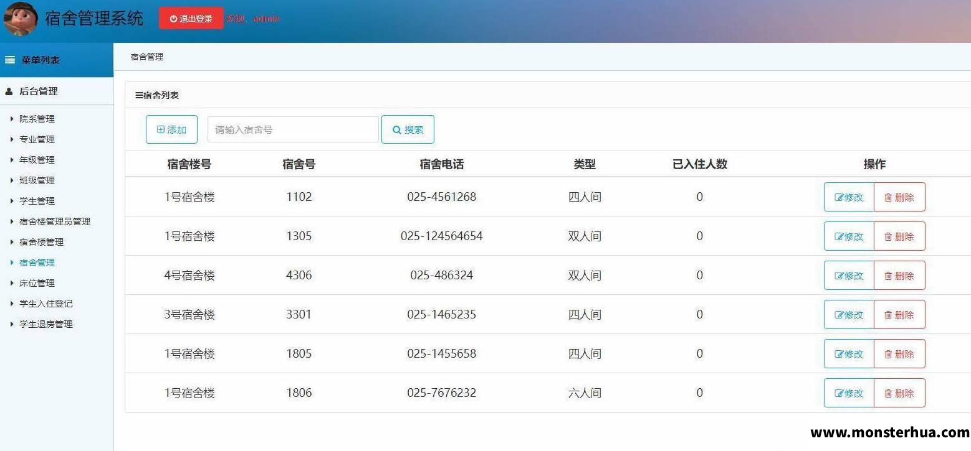
Task: Open 学生退房管理 in the sidebar
Action: click(x=45, y=324)
